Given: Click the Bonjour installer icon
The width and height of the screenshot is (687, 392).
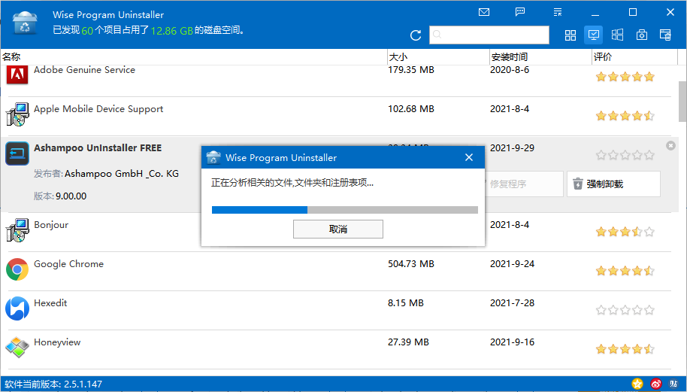Looking at the screenshot, I should click(17, 230).
